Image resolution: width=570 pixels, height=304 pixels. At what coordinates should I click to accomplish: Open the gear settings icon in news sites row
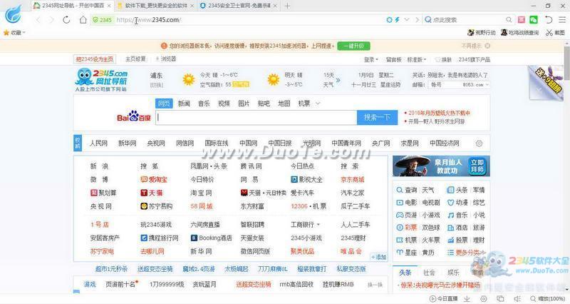pyautogui.click(x=479, y=143)
